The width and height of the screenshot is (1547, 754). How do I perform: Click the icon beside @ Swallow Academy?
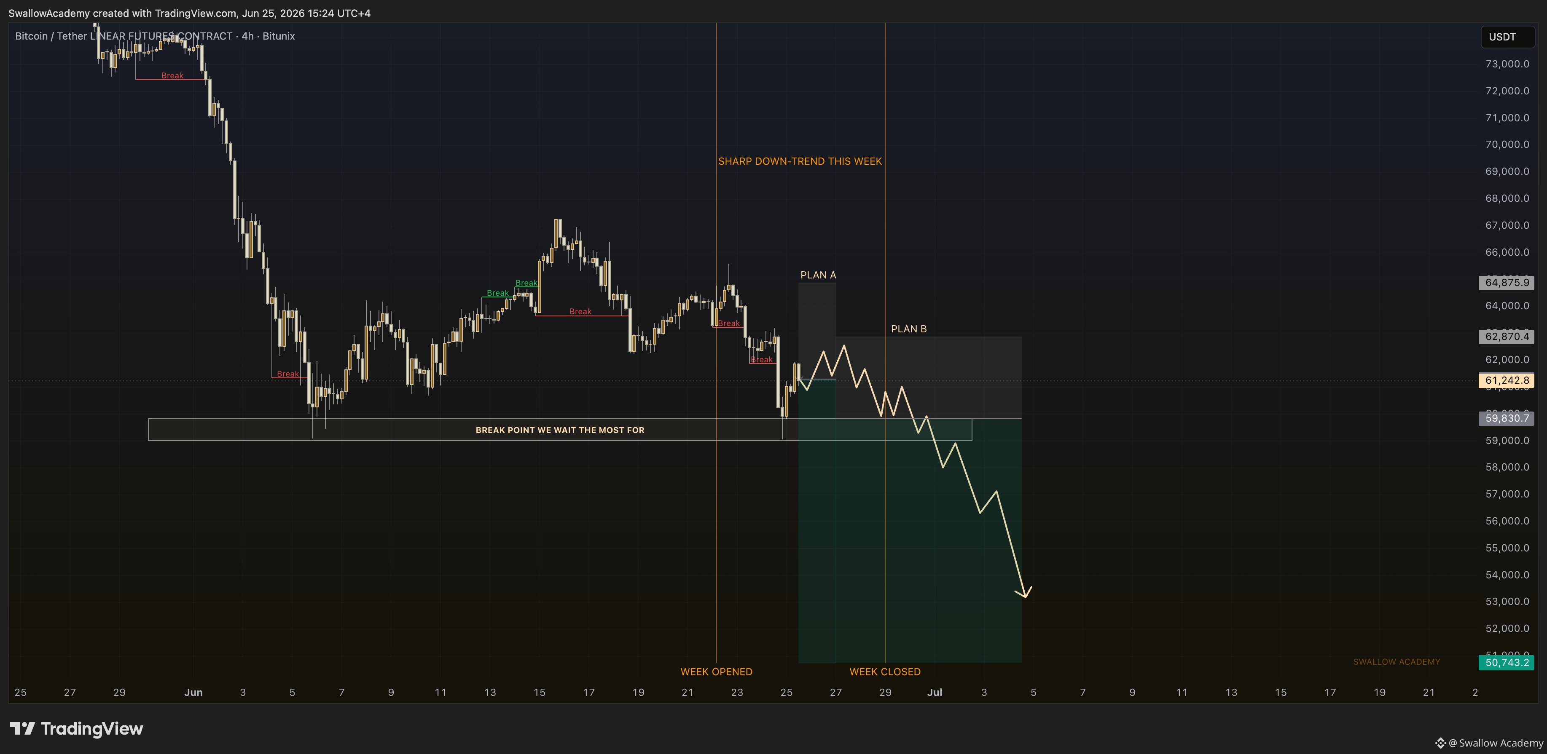tap(1440, 743)
